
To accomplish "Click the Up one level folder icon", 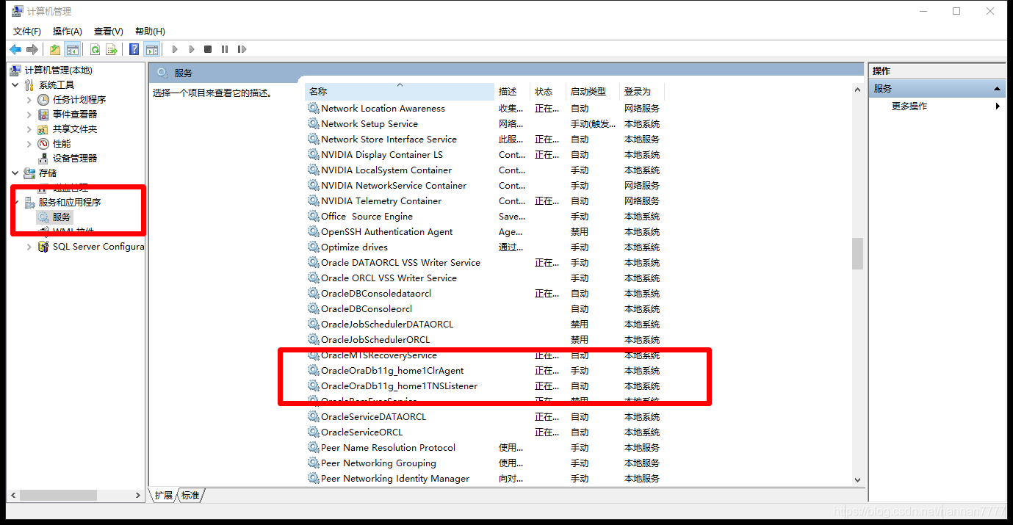I will pos(55,49).
